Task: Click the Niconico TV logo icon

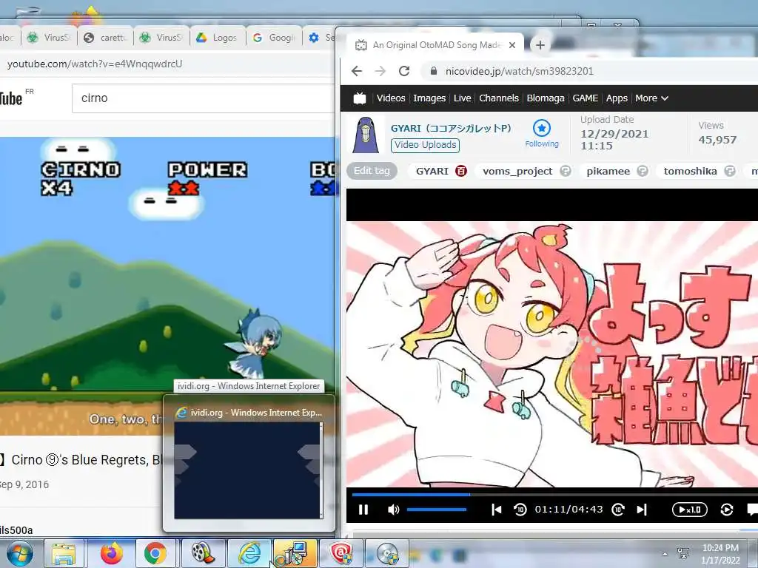Action: [360, 98]
